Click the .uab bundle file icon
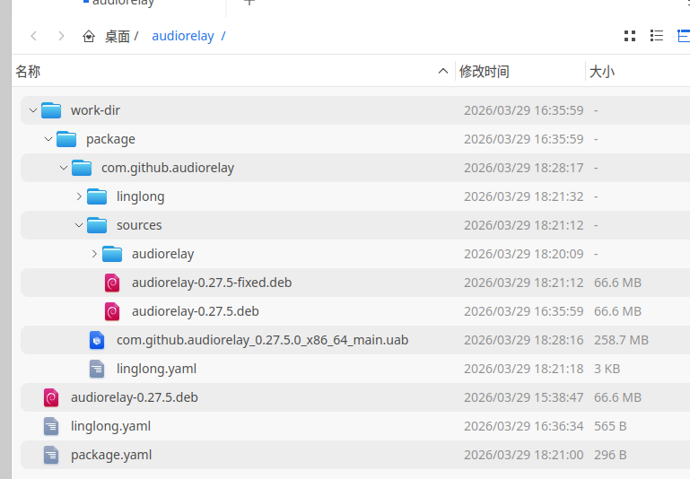Image resolution: width=690 pixels, height=479 pixels. click(x=97, y=340)
